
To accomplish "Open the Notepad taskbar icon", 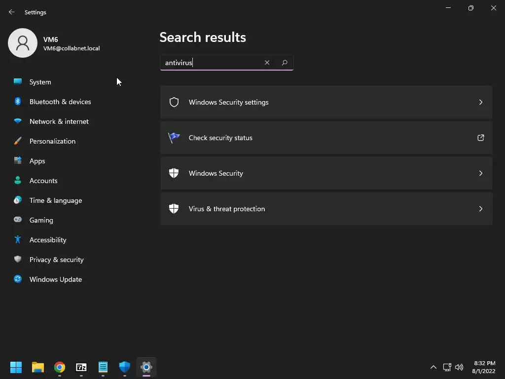I will (103, 367).
